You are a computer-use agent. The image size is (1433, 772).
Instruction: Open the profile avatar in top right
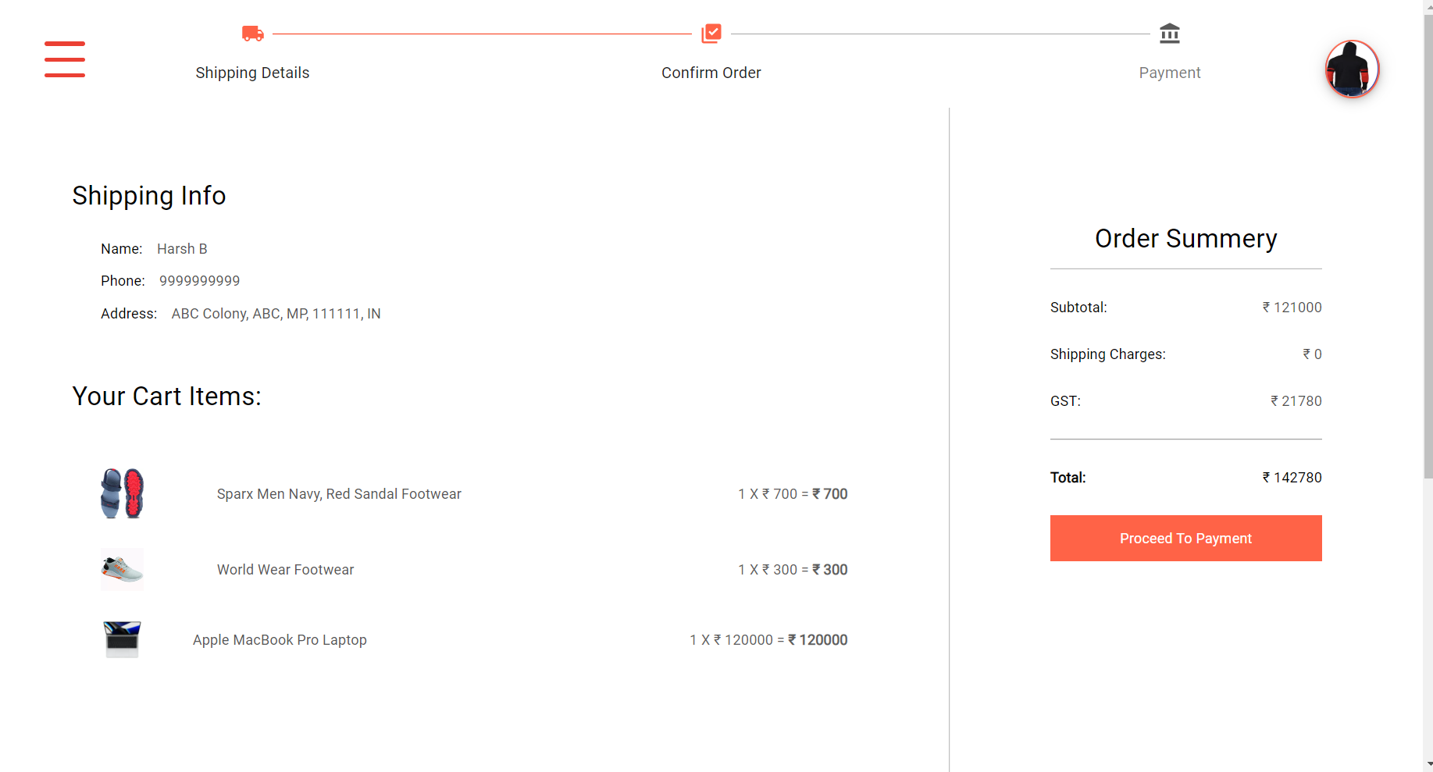tap(1351, 69)
